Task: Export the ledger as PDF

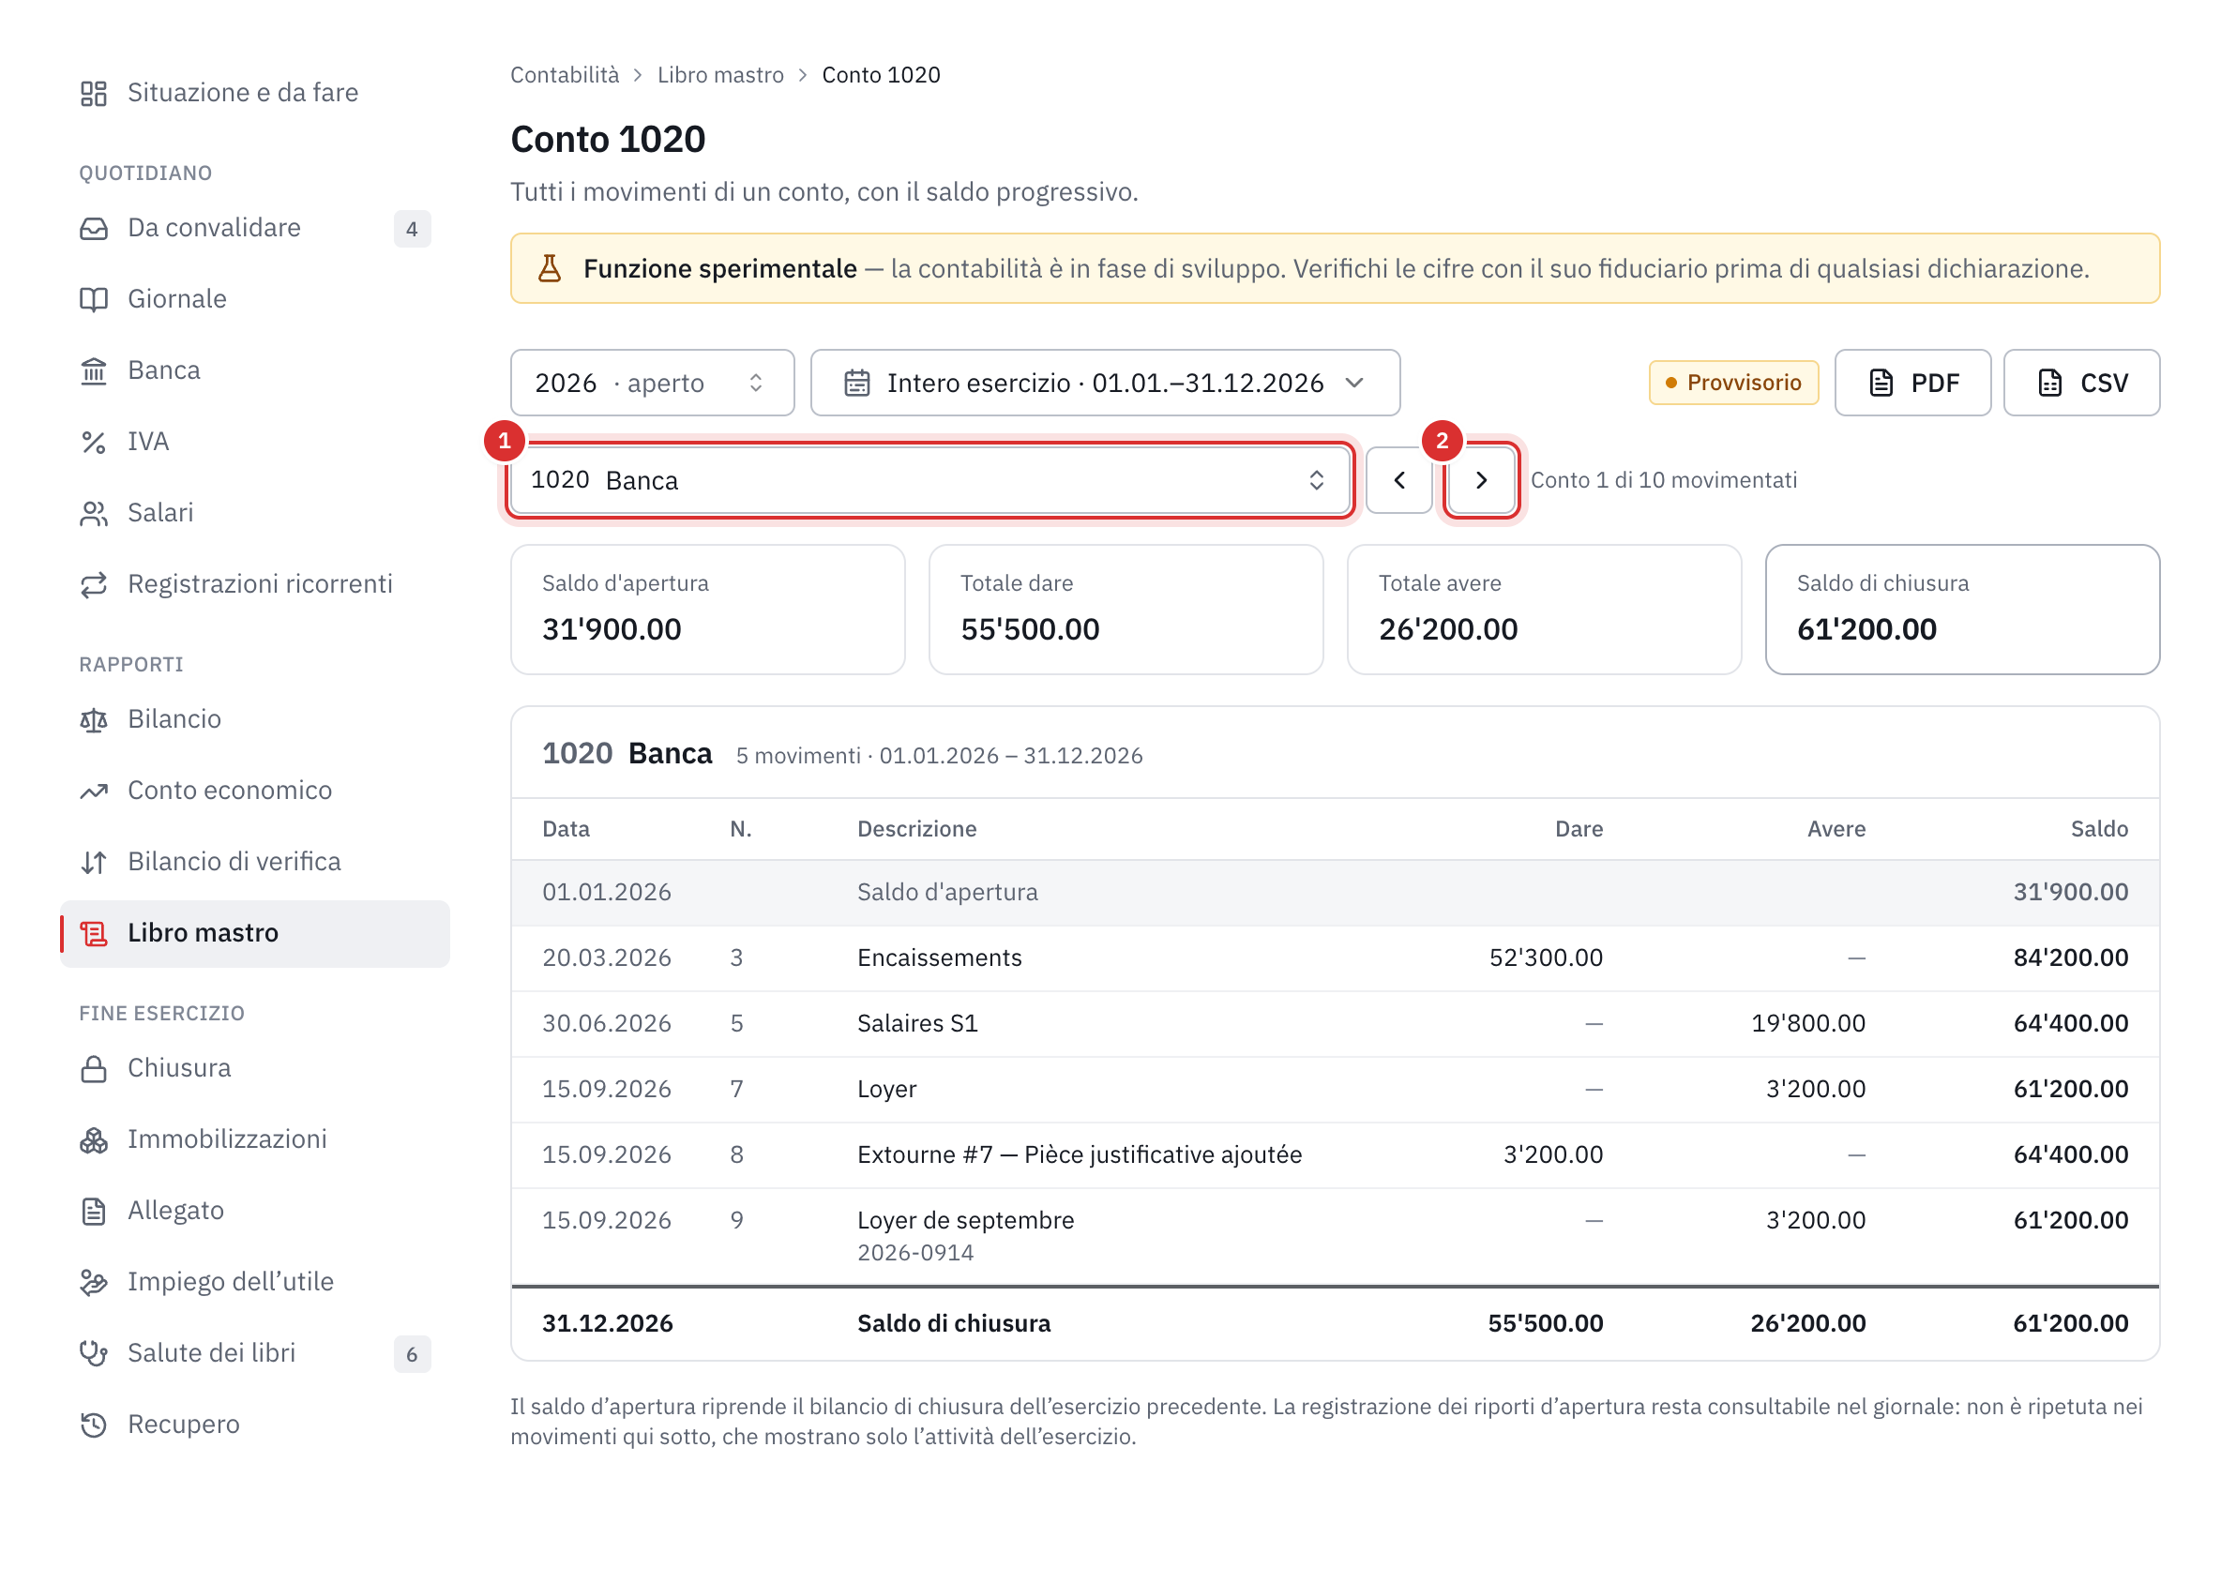Action: [1913, 383]
